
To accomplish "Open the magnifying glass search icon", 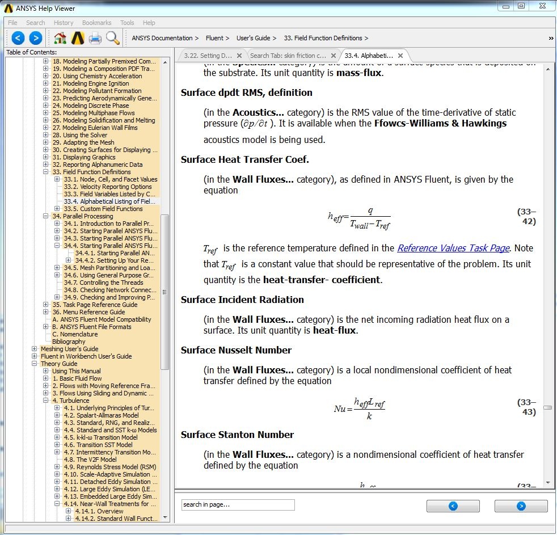I will pyautogui.click(x=113, y=38).
